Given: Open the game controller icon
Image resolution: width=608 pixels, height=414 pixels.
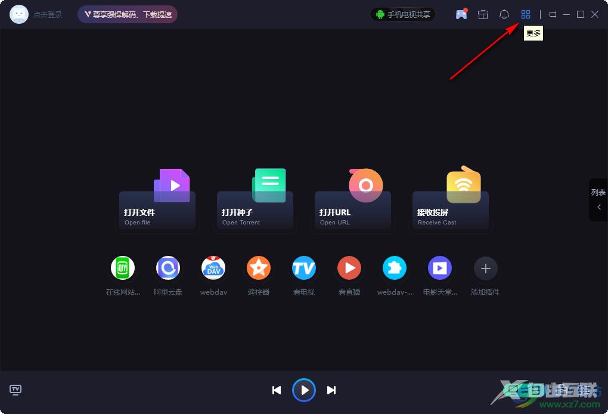Looking at the screenshot, I should [x=461, y=14].
